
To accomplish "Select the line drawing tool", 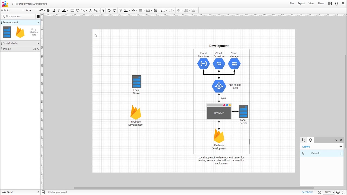I will [x=83, y=10].
